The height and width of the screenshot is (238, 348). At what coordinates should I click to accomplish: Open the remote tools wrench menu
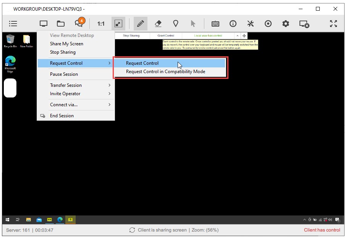(251, 24)
